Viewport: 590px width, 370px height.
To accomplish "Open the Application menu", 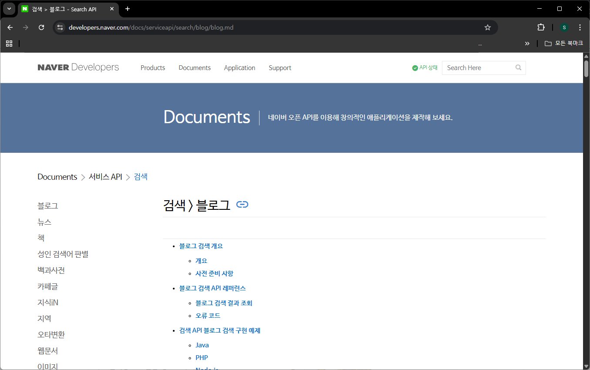I will [x=239, y=68].
